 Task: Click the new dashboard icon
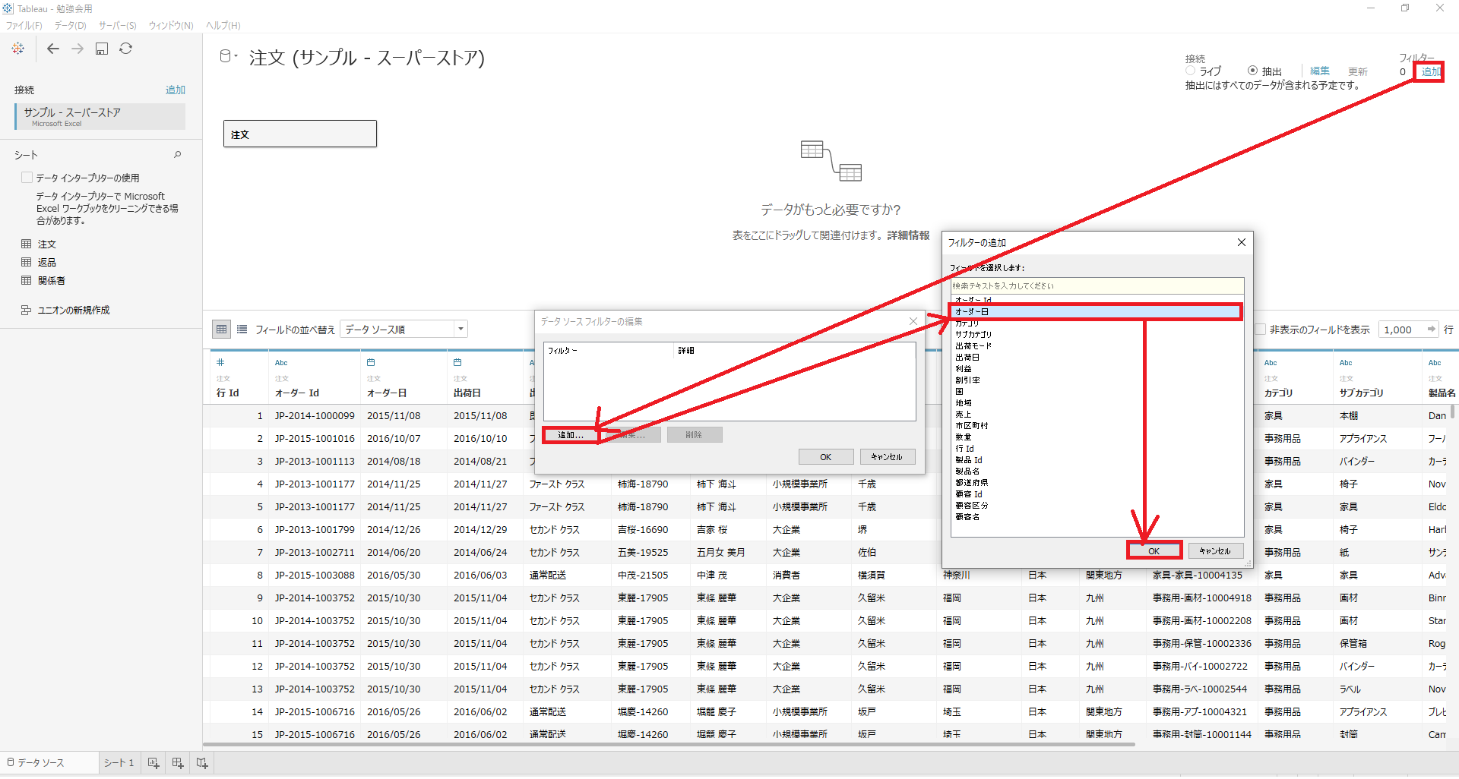(178, 763)
